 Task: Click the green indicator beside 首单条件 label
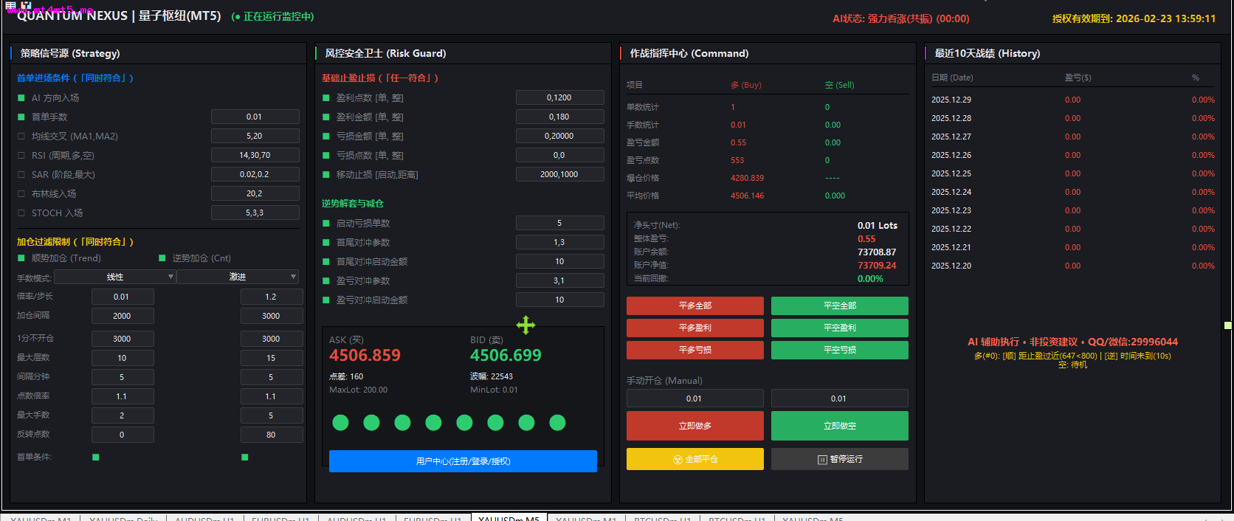[x=96, y=458]
